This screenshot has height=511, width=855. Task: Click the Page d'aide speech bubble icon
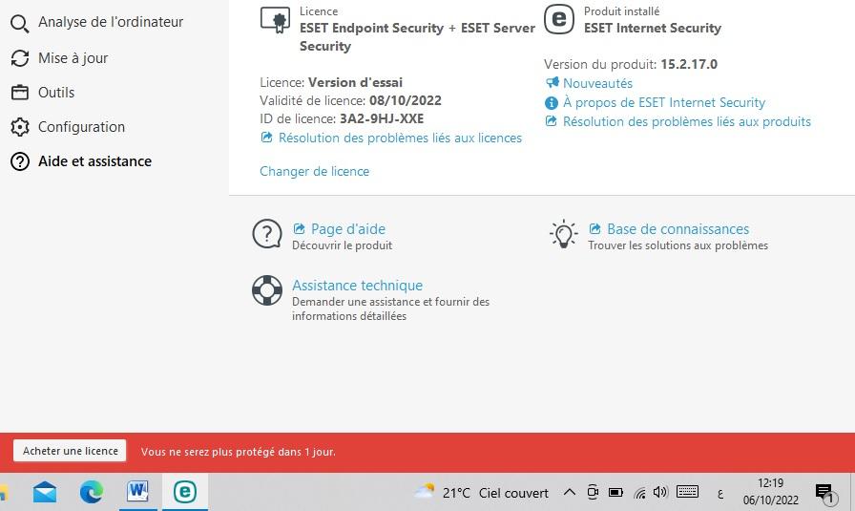coord(267,234)
